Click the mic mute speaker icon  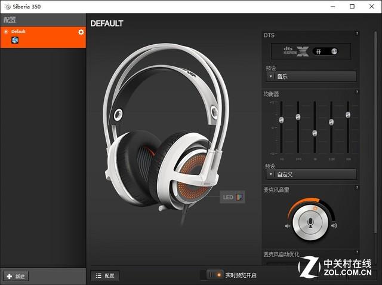(x=288, y=226)
